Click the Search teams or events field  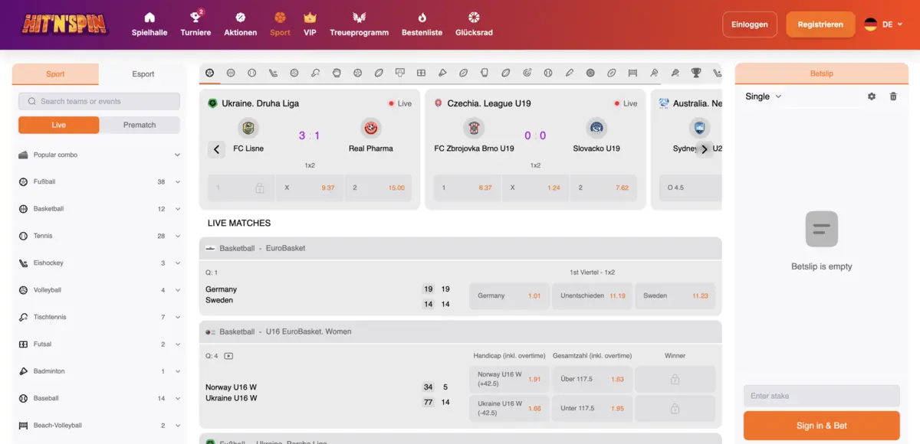(100, 101)
